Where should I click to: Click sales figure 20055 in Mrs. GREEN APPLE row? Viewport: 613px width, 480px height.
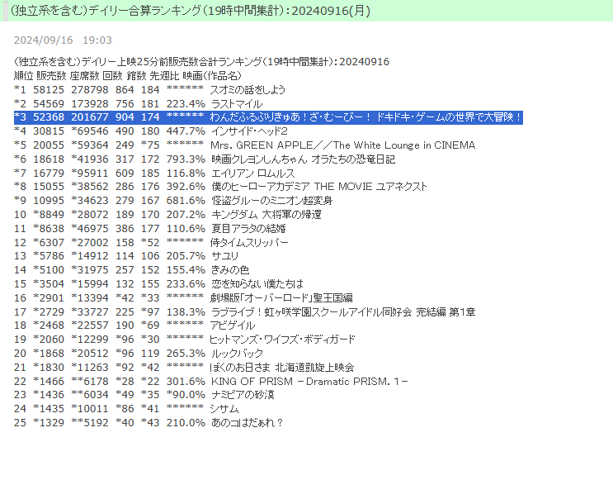[49, 145]
